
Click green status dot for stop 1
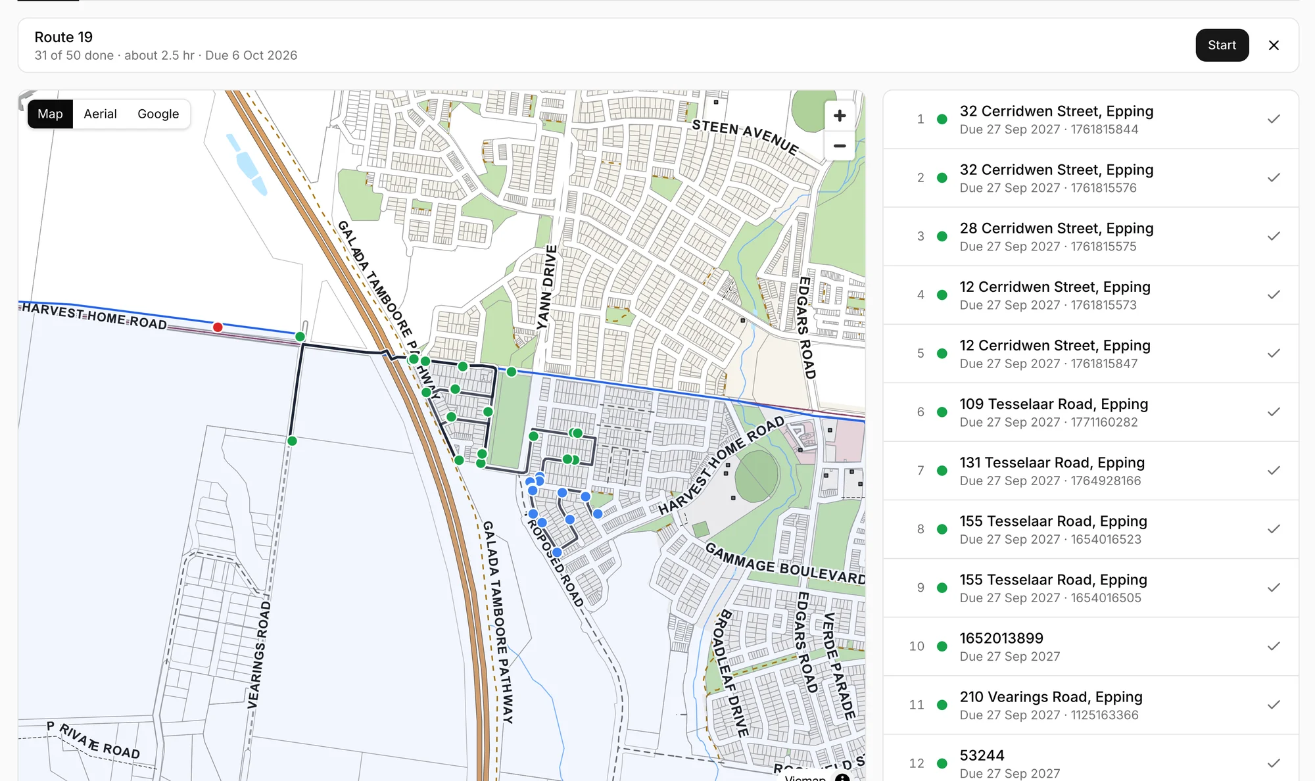942,119
